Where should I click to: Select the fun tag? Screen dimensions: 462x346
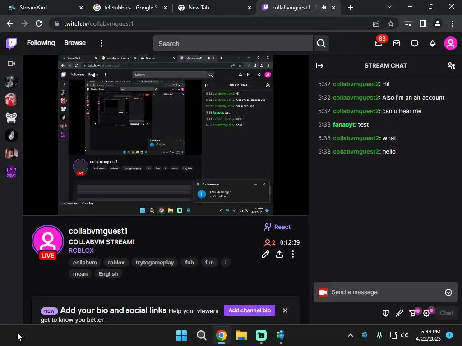click(x=209, y=263)
